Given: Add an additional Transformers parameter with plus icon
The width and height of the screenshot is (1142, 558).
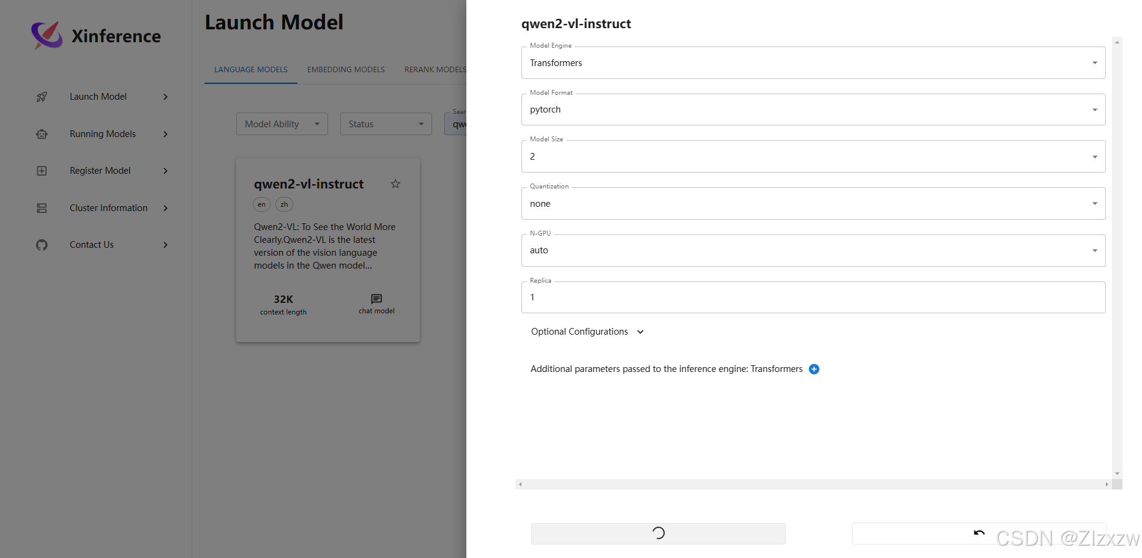Looking at the screenshot, I should pos(814,369).
